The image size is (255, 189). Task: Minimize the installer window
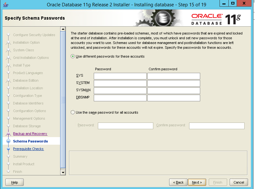(x=224, y=3)
